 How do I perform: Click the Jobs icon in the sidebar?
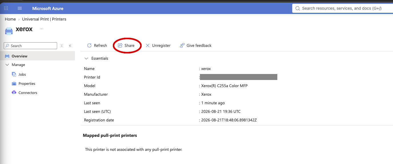pyautogui.click(x=14, y=74)
